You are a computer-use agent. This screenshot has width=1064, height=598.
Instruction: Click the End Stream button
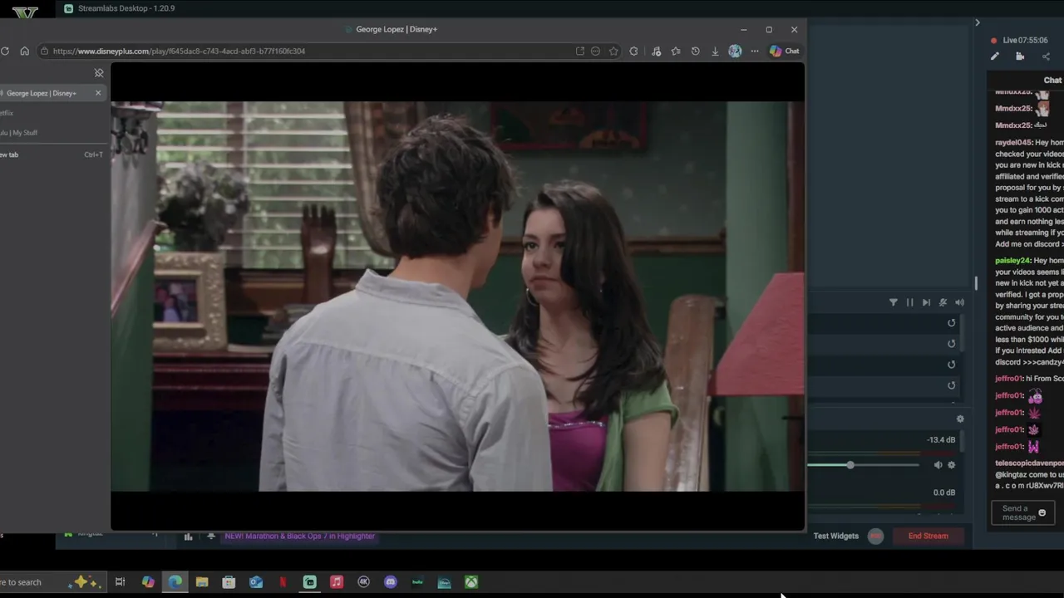point(929,536)
